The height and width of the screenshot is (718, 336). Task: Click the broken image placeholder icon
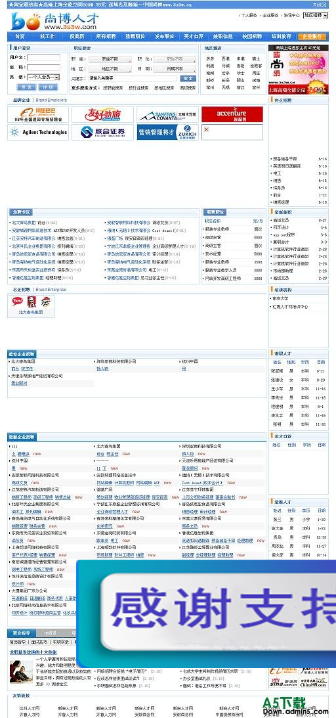point(206,129)
